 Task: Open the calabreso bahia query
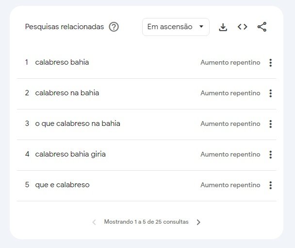(62, 62)
